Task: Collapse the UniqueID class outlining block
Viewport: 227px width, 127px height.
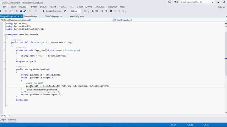Action: point(5,42)
